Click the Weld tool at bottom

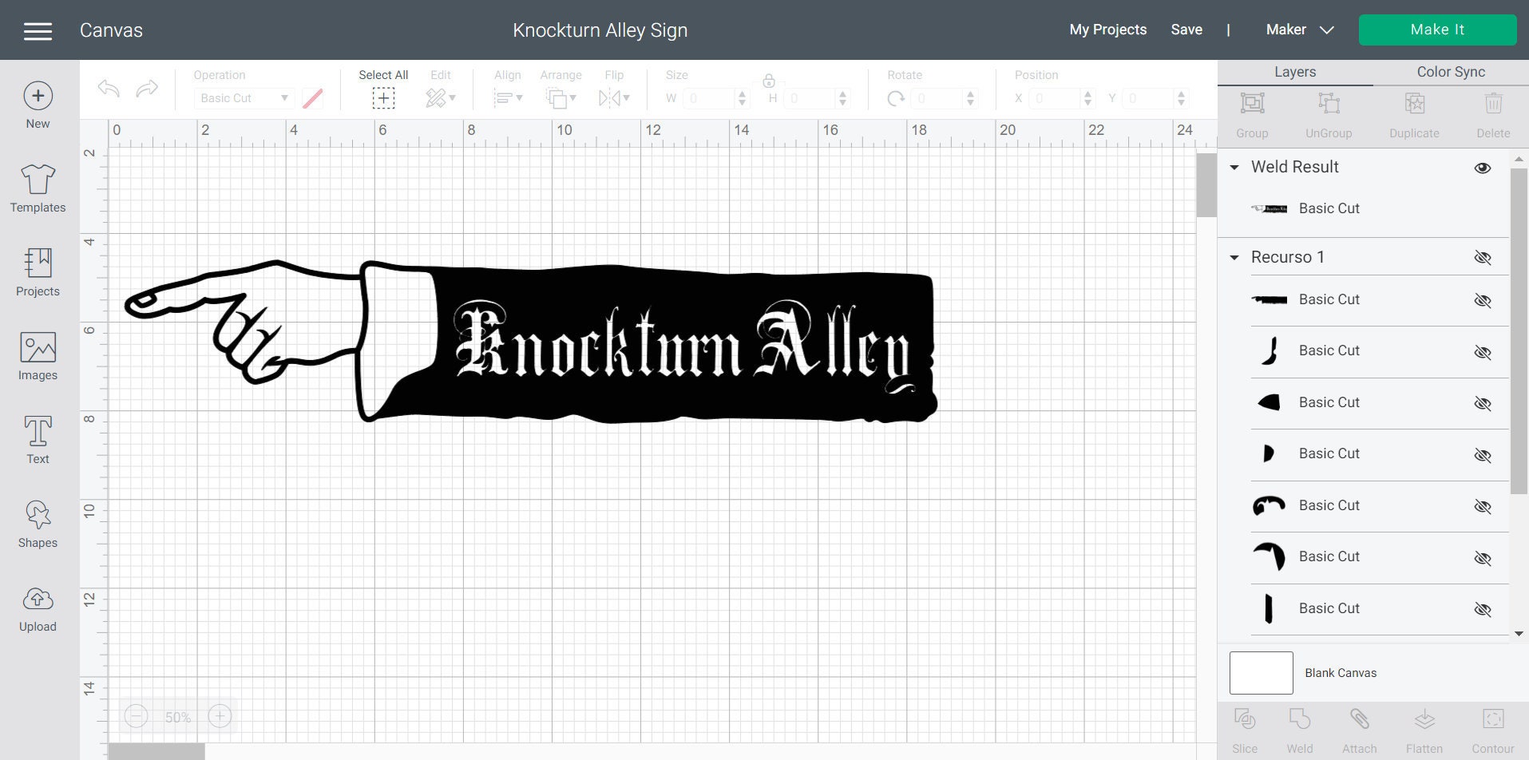tap(1299, 726)
